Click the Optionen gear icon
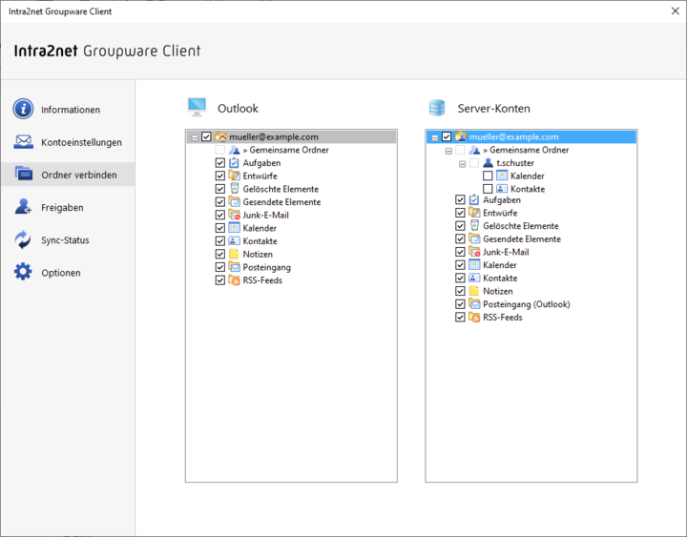The width and height of the screenshot is (687, 537). point(23,272)
